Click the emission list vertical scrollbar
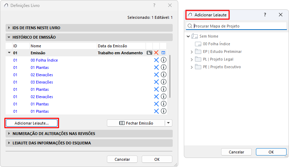The image size is (289, 167). pos(170,77)
